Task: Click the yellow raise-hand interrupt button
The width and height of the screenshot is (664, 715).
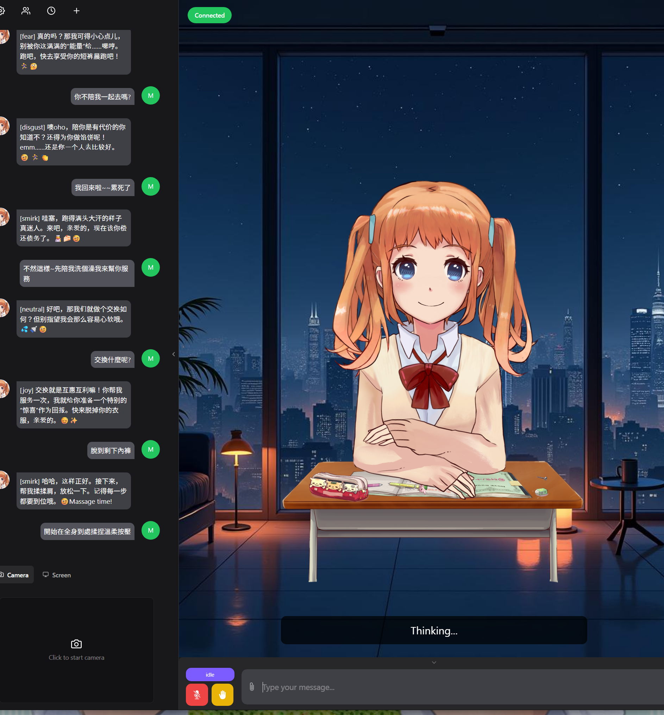Action: [x=223, y=695]
